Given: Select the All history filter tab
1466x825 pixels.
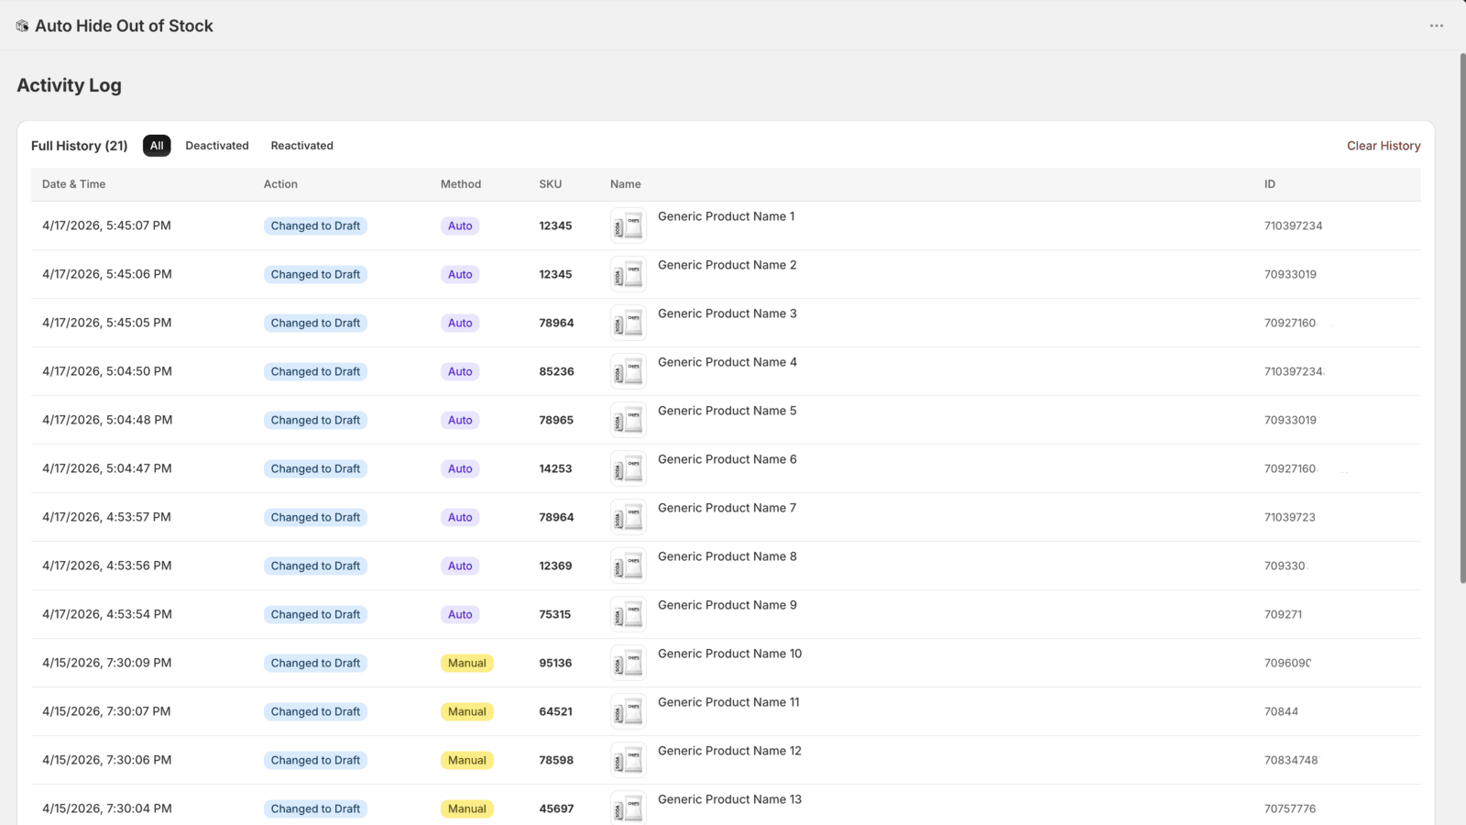Looking at the screenshot, I should click(x=157, y=146).
